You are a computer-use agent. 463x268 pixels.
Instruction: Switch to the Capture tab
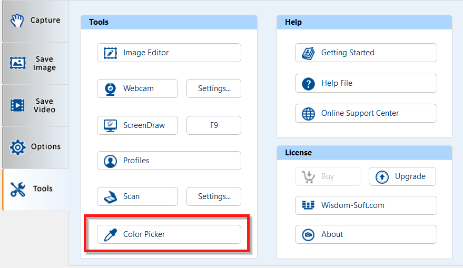click(35, 21)
